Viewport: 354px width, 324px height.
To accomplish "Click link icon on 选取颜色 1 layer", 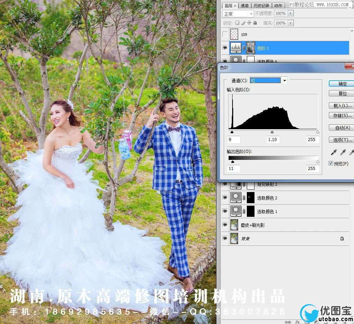I will (x=244, y=211).
